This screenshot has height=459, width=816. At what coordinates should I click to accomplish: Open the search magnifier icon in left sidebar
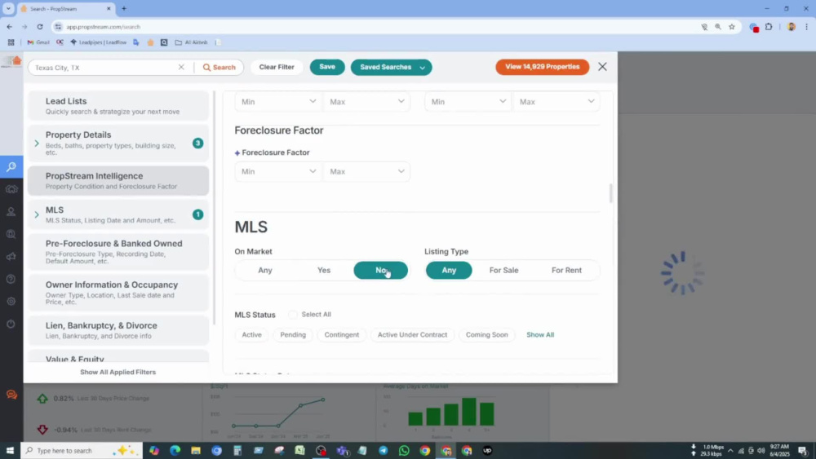(x=11, y=167)
